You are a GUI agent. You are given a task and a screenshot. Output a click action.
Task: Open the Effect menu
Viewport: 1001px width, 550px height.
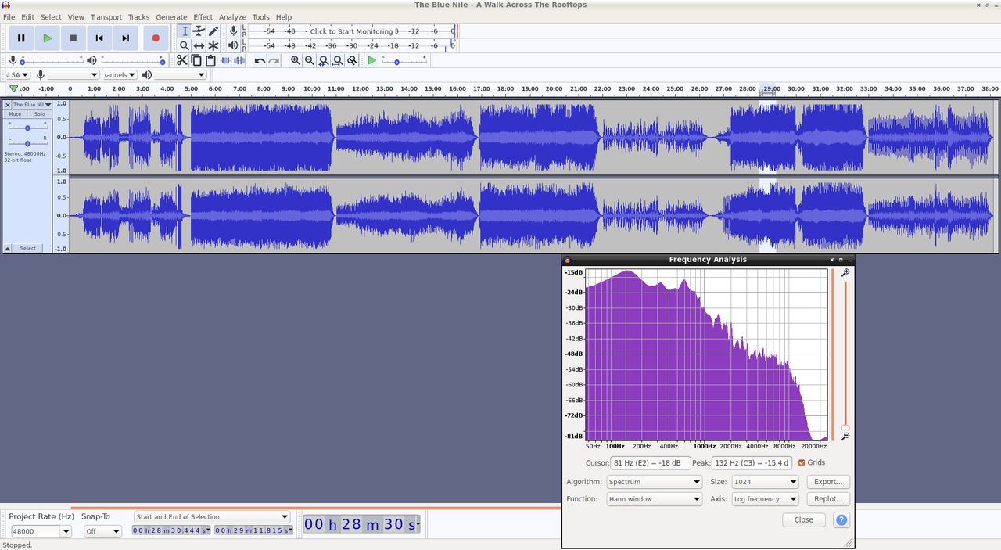(x=203, y=17)
